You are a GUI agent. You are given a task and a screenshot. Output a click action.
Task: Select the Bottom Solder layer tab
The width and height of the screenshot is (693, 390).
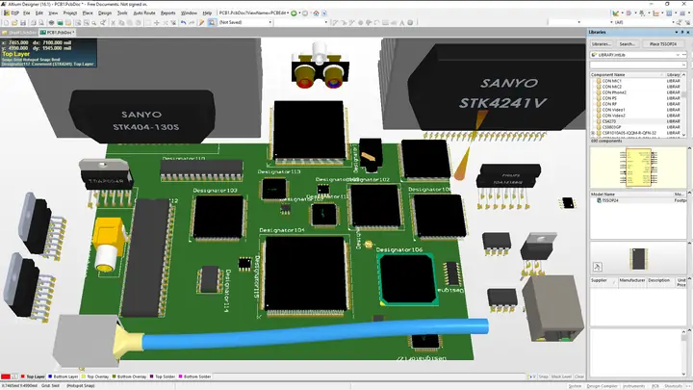point(194,377)
